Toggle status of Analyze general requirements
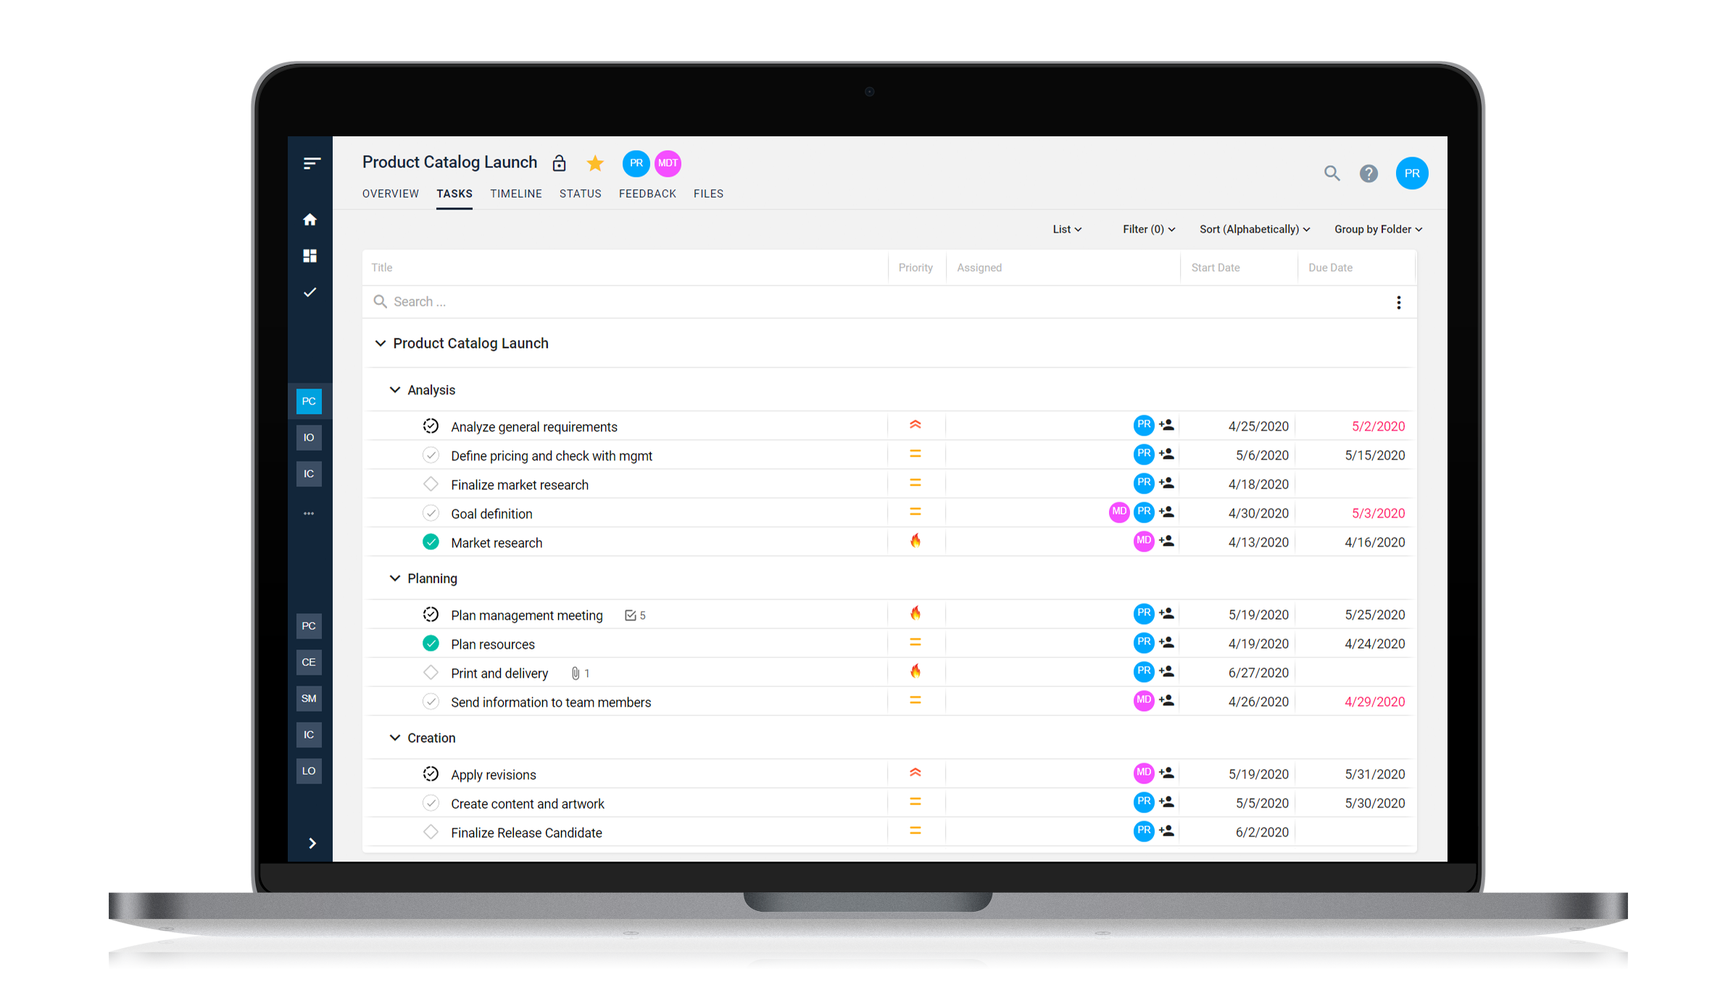Viewport: 1736px width, 998px height. click(x=431, y=426)
